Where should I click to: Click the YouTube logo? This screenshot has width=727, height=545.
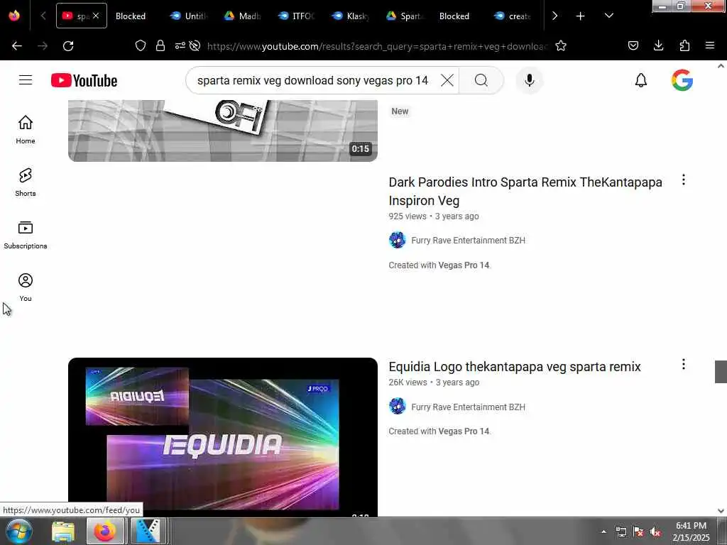point(84,81)
